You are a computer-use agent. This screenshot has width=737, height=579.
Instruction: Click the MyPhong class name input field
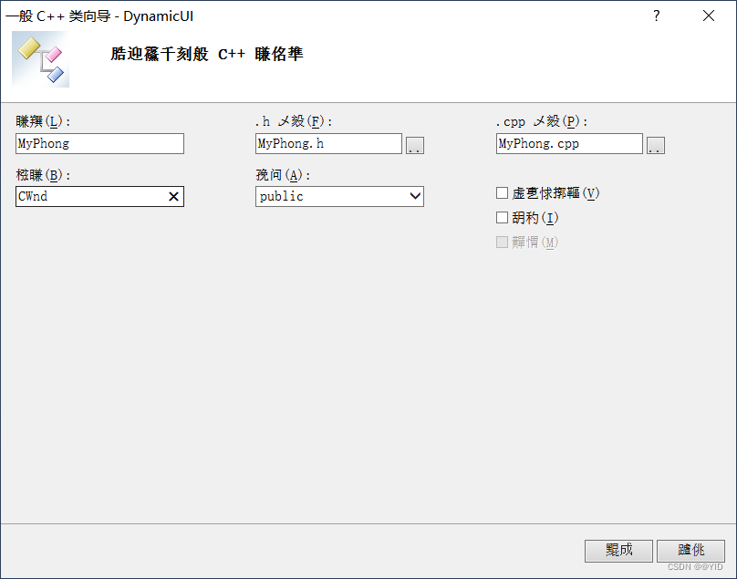coord(98,143)
